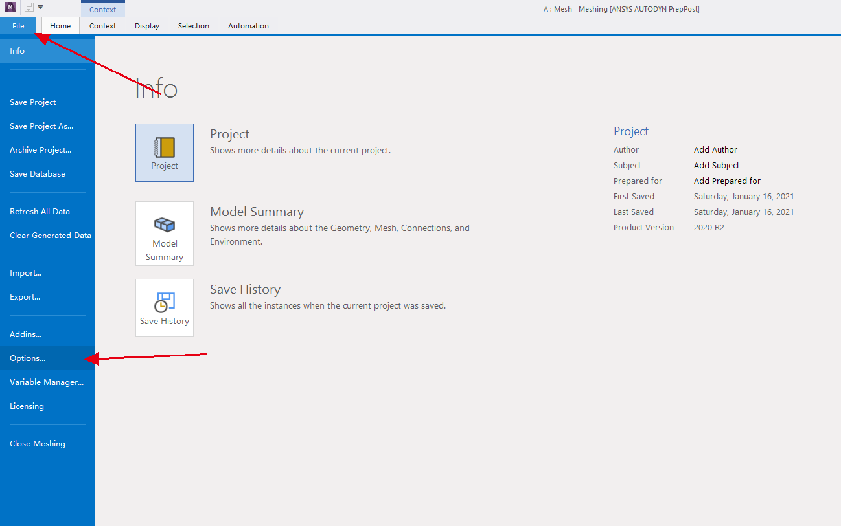The height and width of the screenshot is (526, 841).
Task: Click the Project hyperlink on the right
Action: coord(630,131)
